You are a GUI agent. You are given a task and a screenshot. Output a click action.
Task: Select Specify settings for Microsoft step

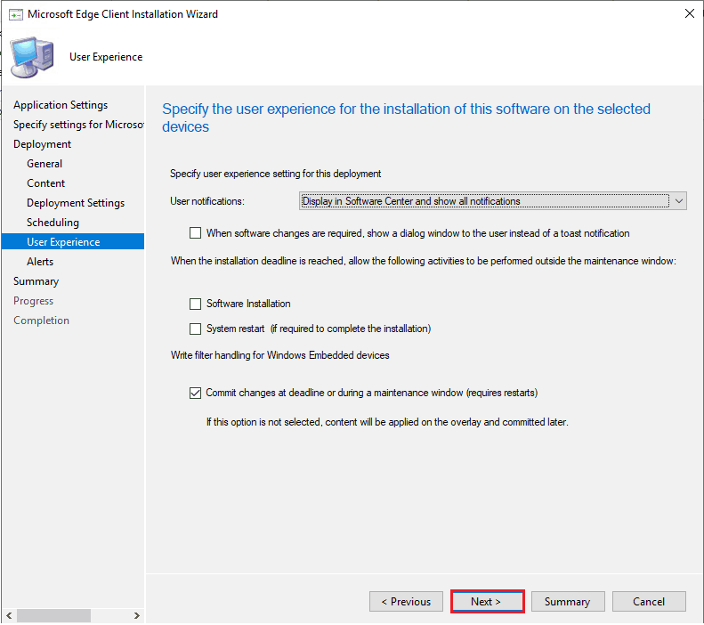[x=78, y=125]
